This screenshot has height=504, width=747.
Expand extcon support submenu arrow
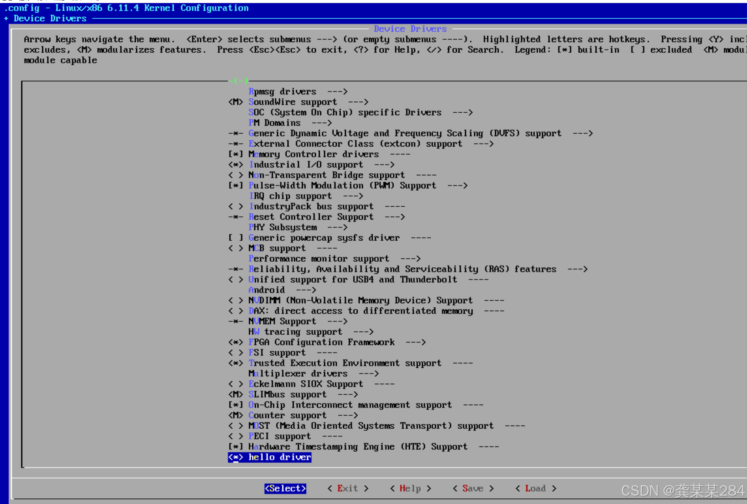[483, 144]
